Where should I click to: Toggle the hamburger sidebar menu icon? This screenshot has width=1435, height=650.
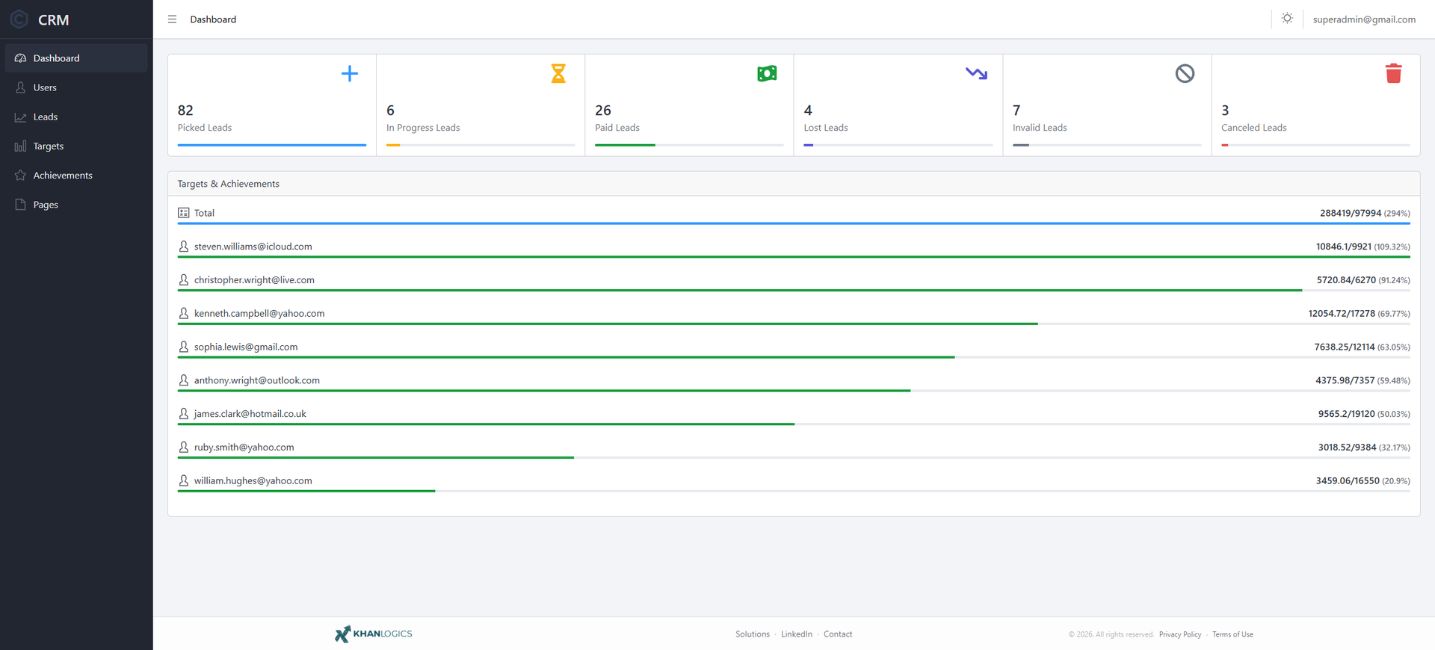(x=172, y=19)
